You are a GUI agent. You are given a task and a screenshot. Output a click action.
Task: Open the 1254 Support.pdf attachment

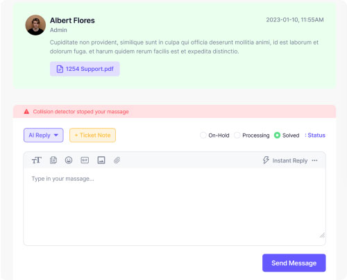click(85, 69)
